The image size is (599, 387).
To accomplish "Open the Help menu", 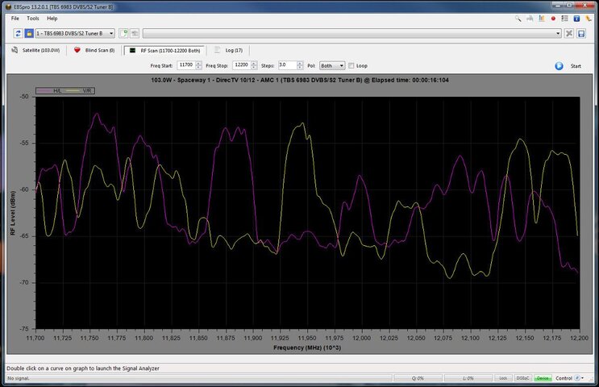I will pyautogui.click(x=52, y=18).
